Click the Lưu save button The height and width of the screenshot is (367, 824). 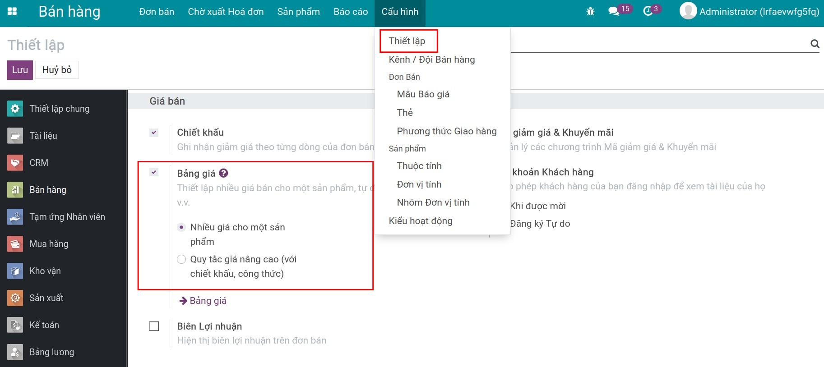20,70
